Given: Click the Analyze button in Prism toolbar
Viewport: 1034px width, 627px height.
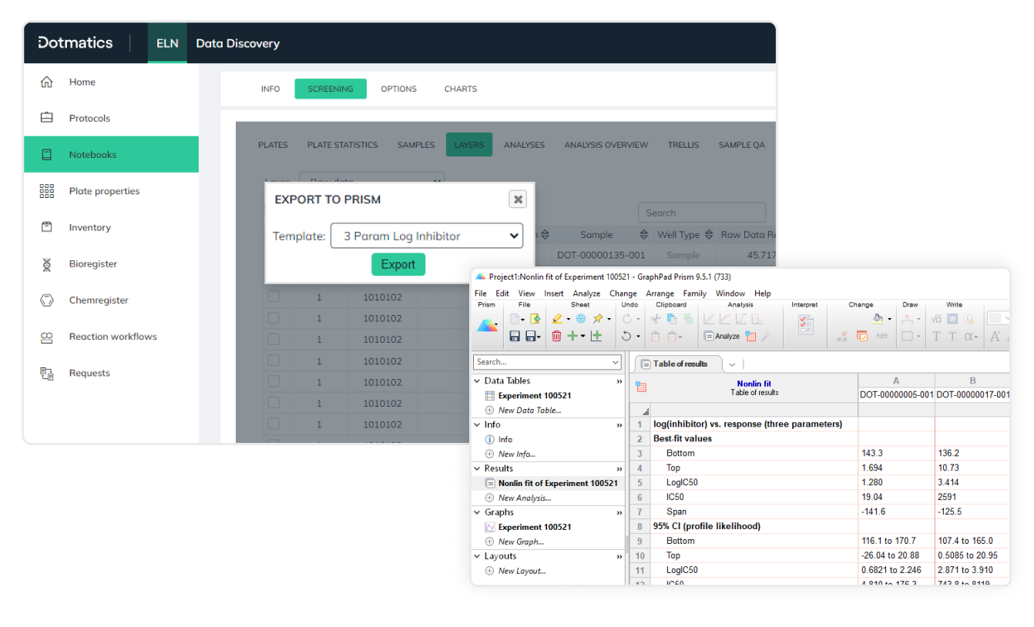Looking at the screenshot, I should 721,336.
